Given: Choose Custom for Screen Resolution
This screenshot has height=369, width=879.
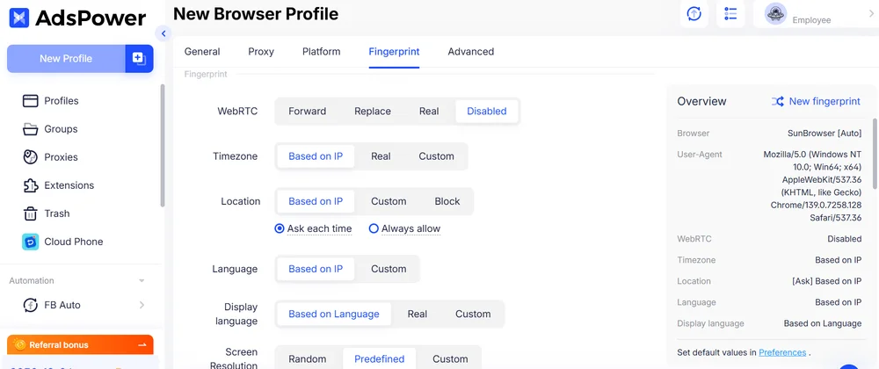Looking at the screenshot, I should [450, 358].
